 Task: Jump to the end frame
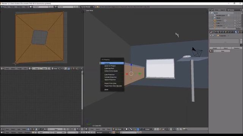click(x=94, y=133)
